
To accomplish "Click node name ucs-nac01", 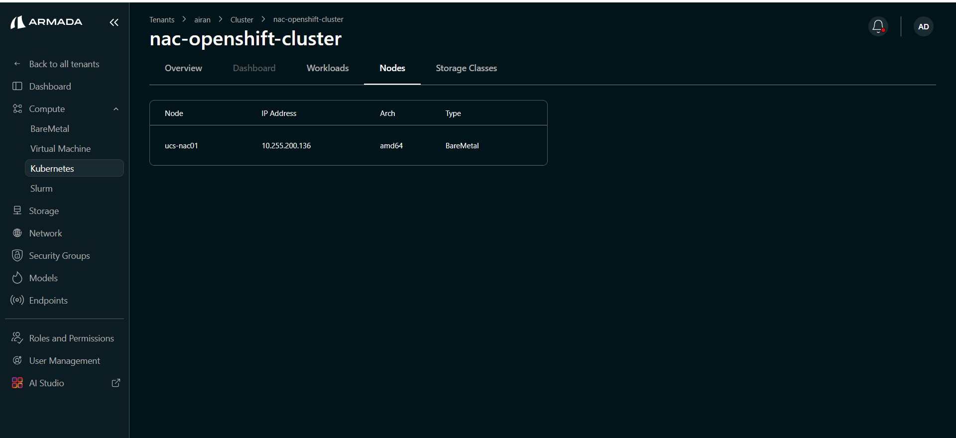I will coord(181,146).
